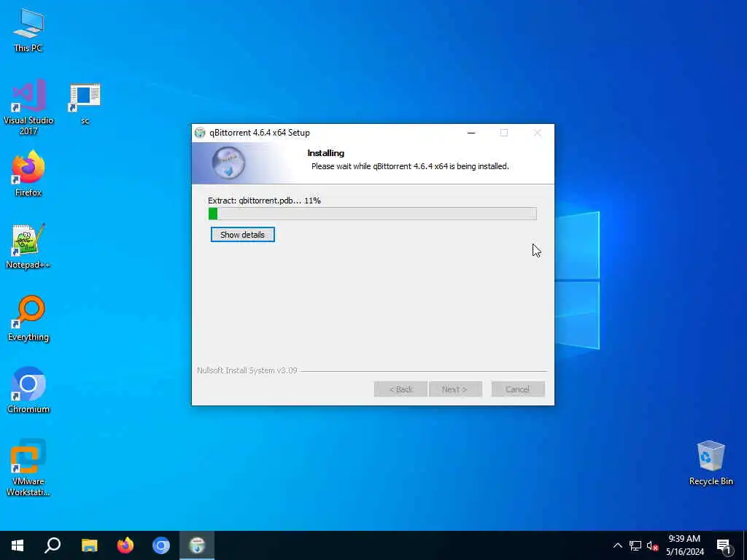This screenshot has width=747, height=560.
Task: Open File Explorer from taskbar
Action: (89, 545)
